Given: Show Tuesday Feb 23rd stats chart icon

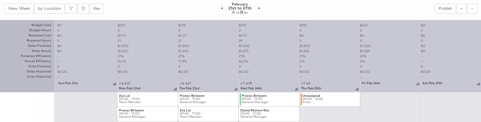Looking at the screenshot, I should pos(236,89).
